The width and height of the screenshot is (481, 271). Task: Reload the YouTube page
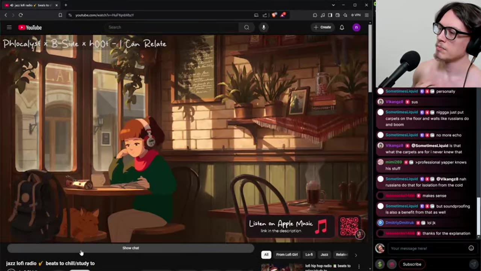[x=21, y=15]
